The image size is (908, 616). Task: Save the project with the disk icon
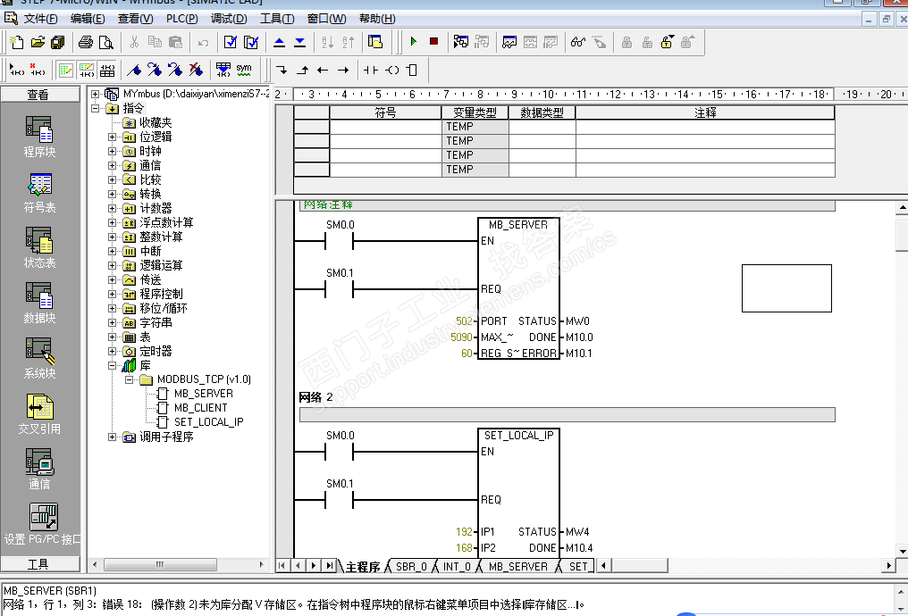point(58,42)
